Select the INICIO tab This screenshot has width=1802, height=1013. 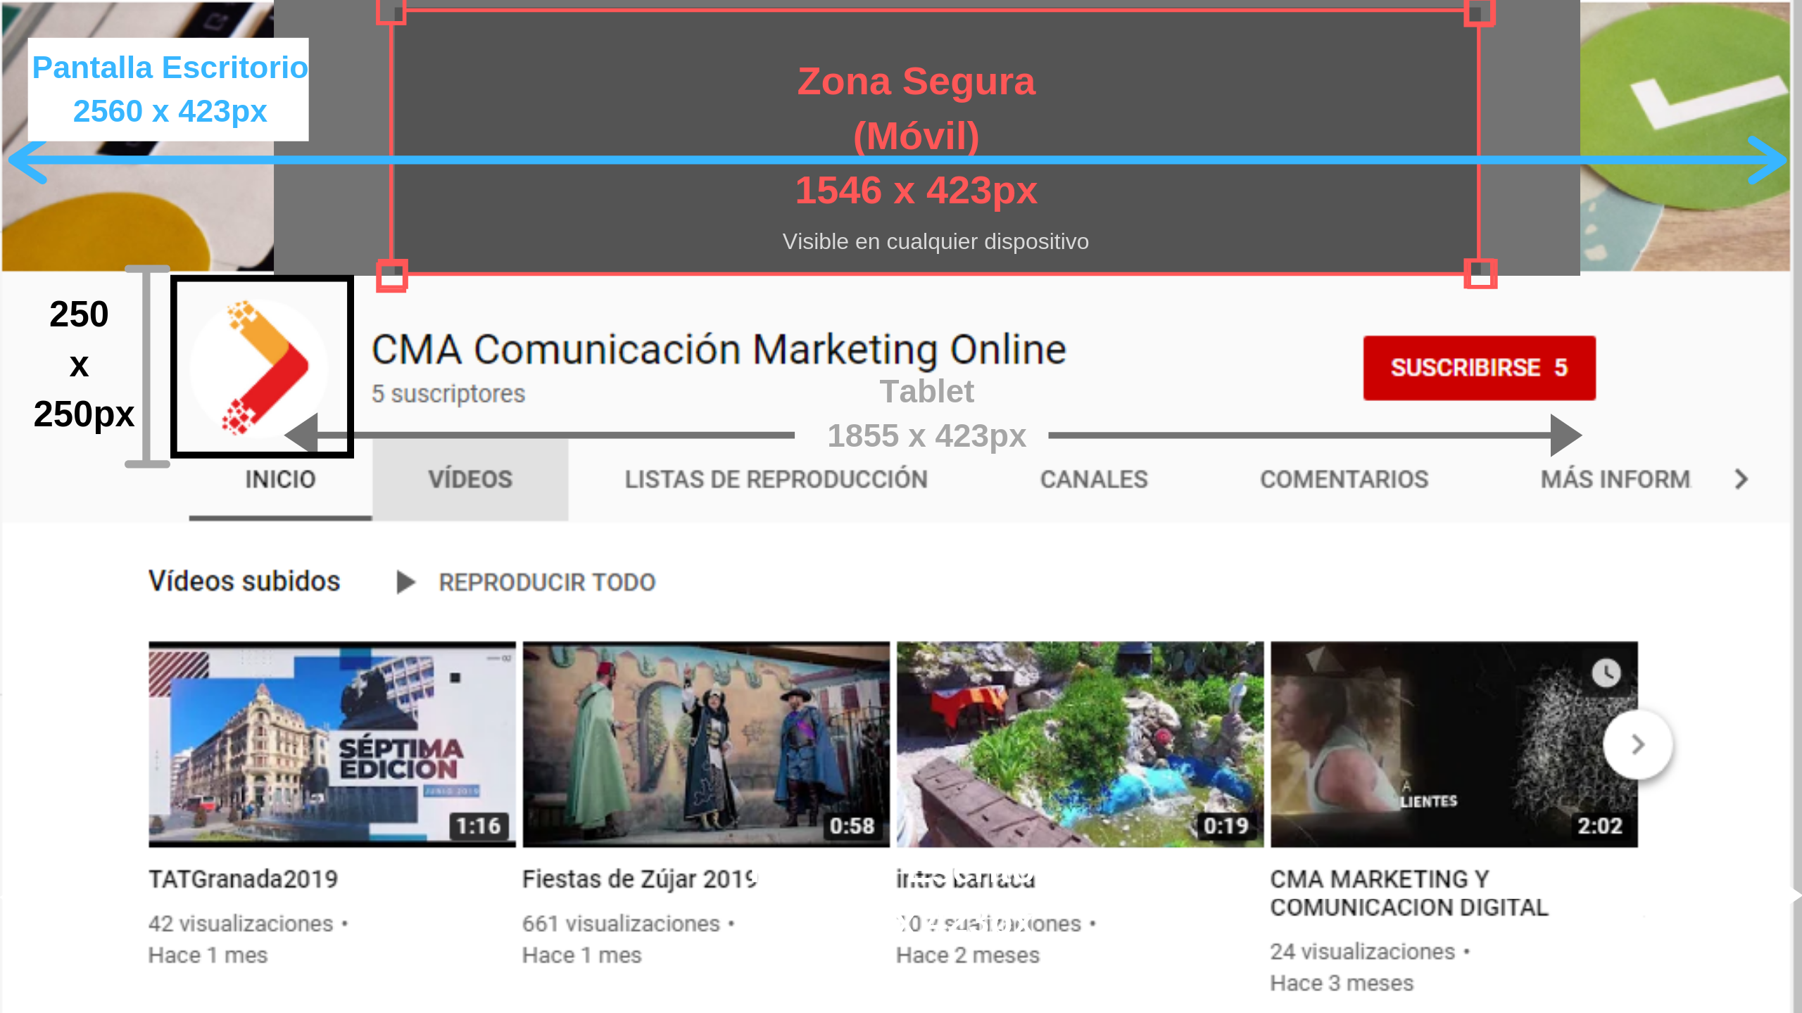(x=280, y=480)
